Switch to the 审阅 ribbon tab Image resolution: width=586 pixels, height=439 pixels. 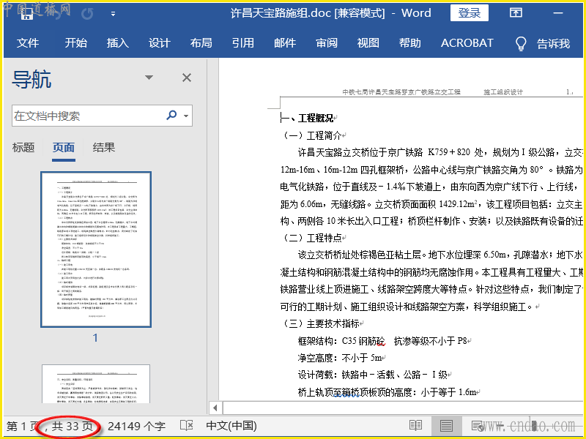(x=327, y=43)
